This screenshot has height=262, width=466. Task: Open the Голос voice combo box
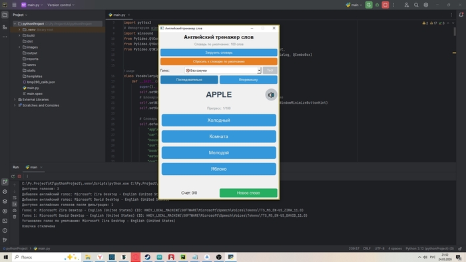click(222, 70)
